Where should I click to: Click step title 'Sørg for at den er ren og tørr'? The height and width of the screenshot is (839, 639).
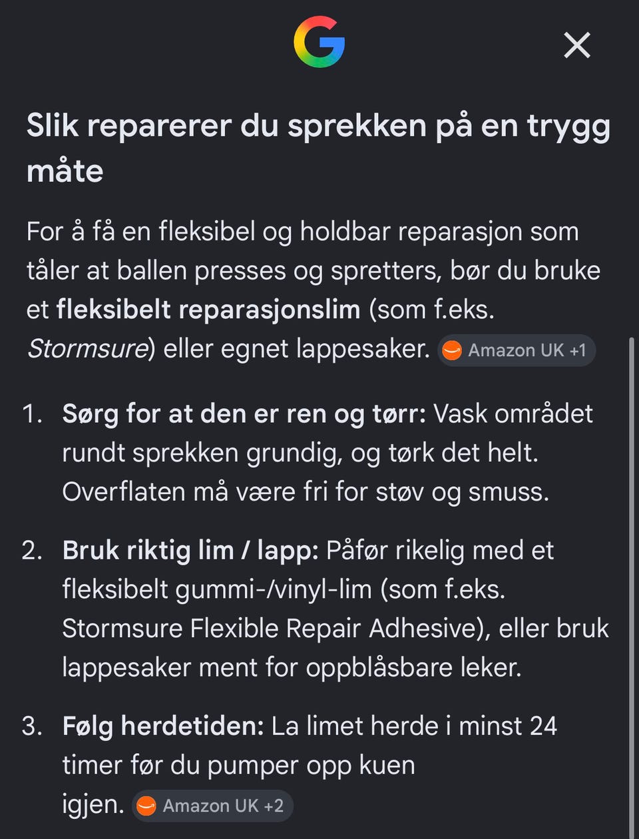(244, 414)
